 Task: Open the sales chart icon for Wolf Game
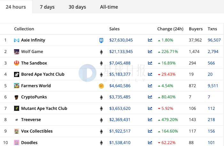click(150, 51)
